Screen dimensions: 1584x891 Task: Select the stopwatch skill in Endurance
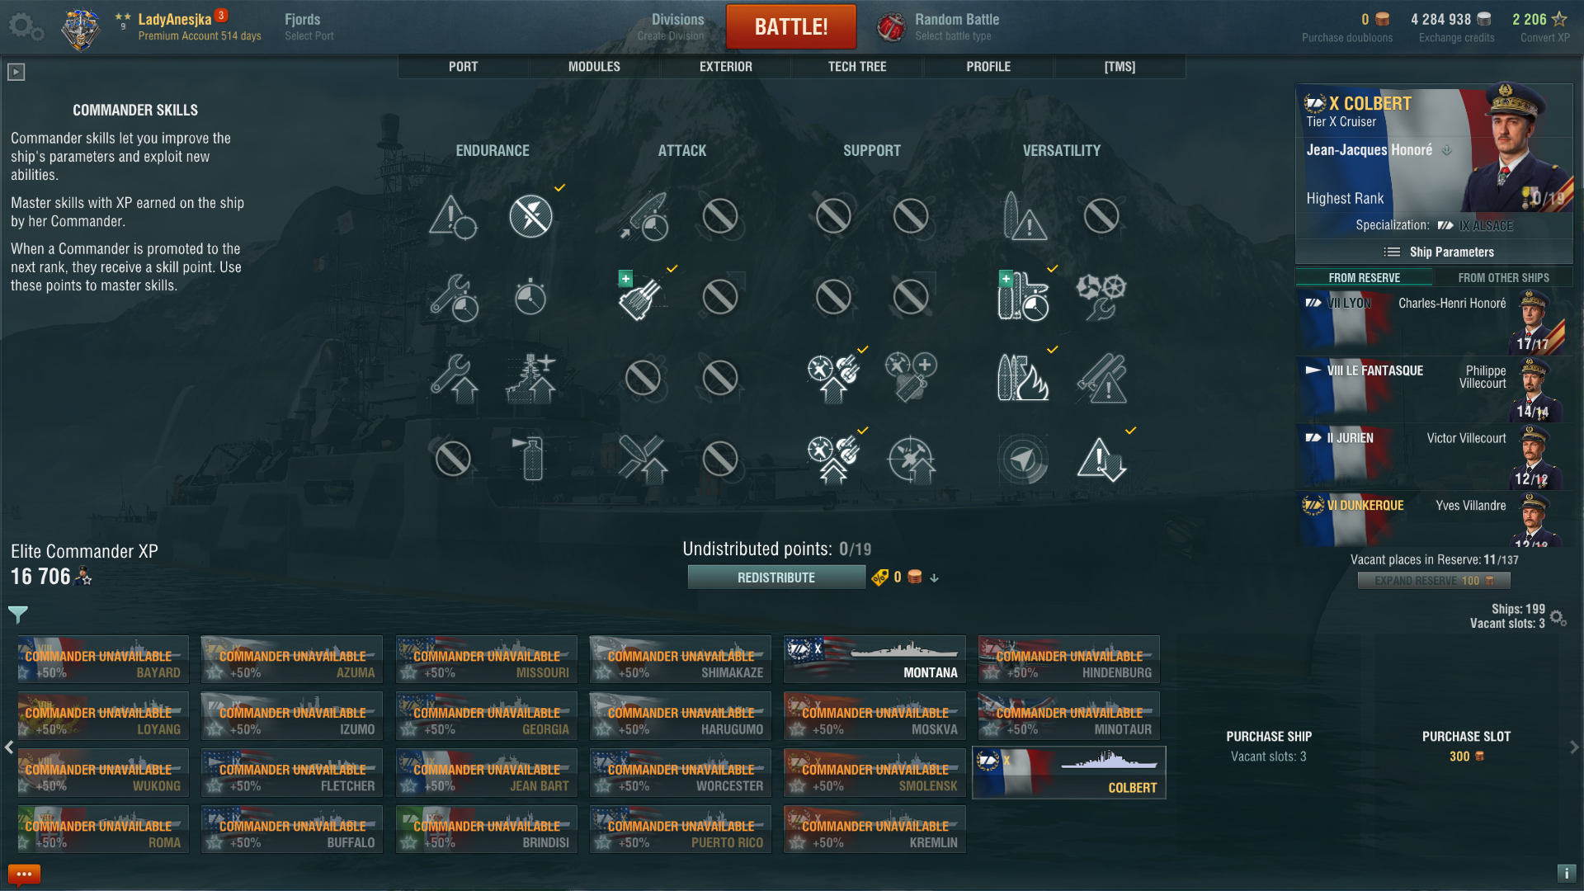[530, 296]
